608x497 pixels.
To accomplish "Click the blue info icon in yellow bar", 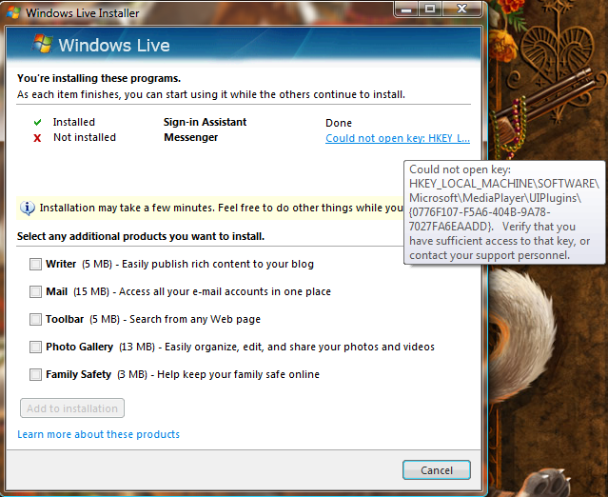I will pos(28,209).
